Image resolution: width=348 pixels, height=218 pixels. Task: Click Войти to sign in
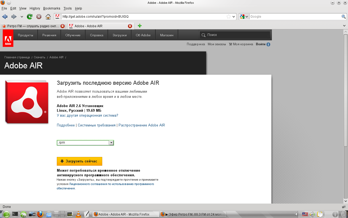260,44
